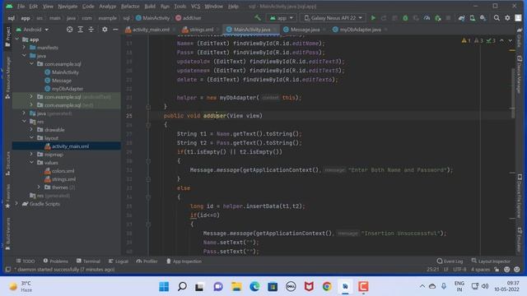Open the File menu

(x=21, y=6)
